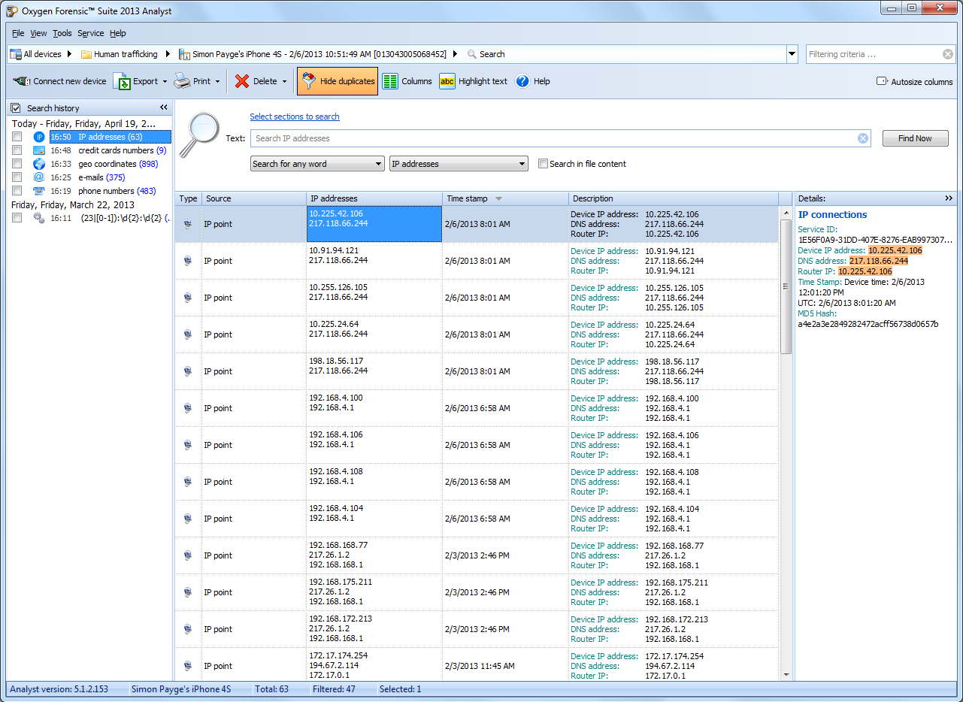This screenshot has height=702, width=963.
Task: Click the type icon for row 10.91.94.121
Action: coord(187,261)
